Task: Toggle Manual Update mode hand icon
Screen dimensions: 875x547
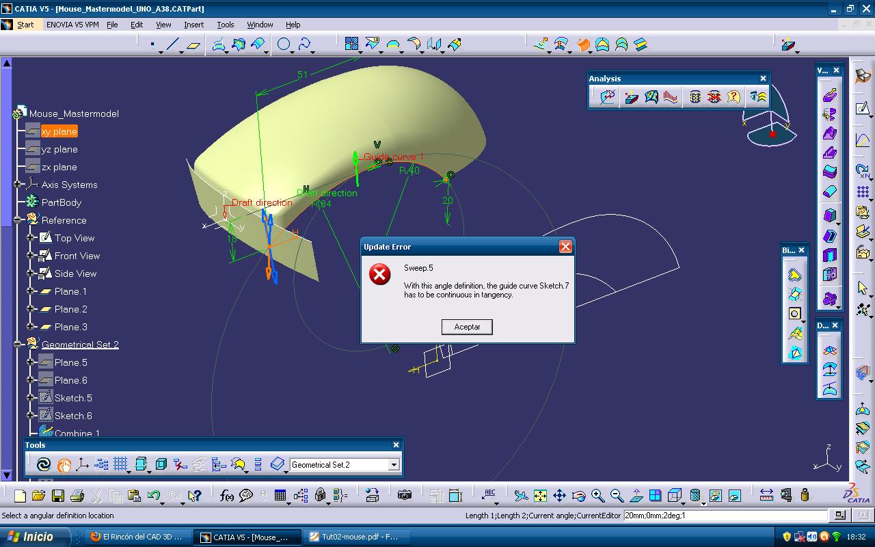Action: 64,465
